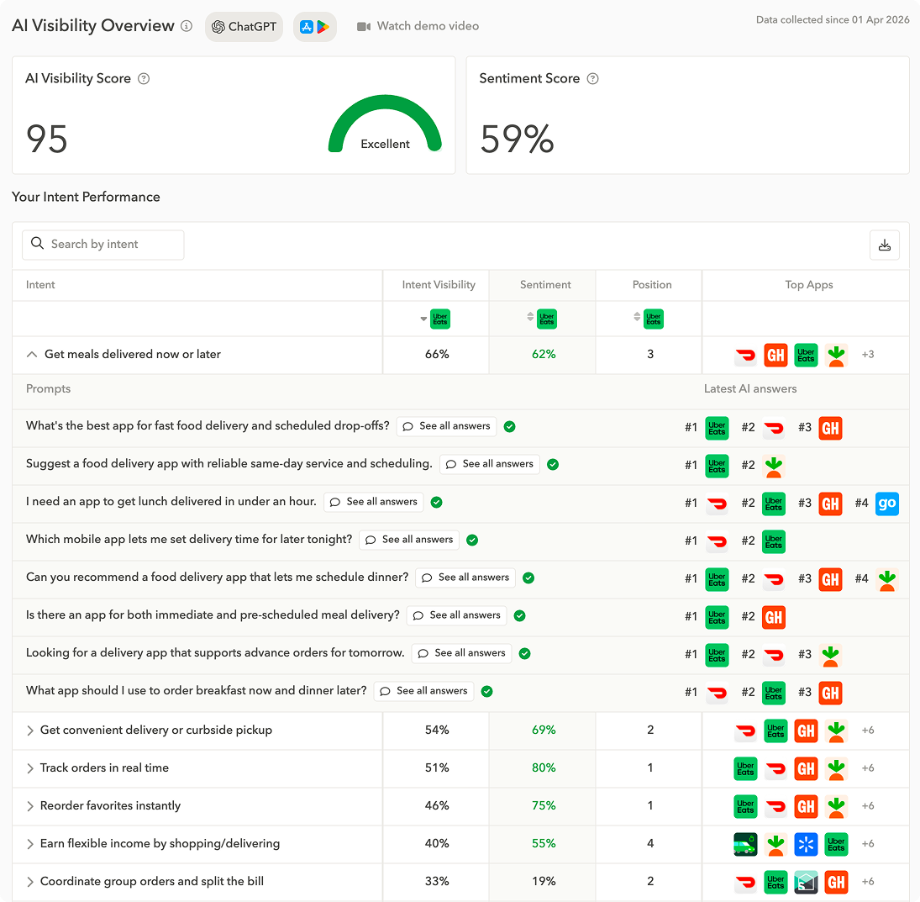Image resolution: width=920 pixels, height=902 pixels.
Task: Focus the Search by intent field
Action: (x=103, y=245)
